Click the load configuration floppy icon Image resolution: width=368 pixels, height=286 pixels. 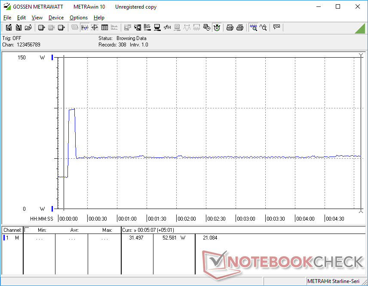(138, 28)
